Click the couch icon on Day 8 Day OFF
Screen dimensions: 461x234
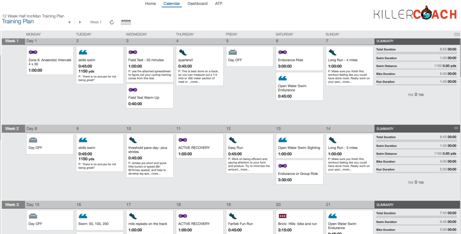[x=33, y=139]
